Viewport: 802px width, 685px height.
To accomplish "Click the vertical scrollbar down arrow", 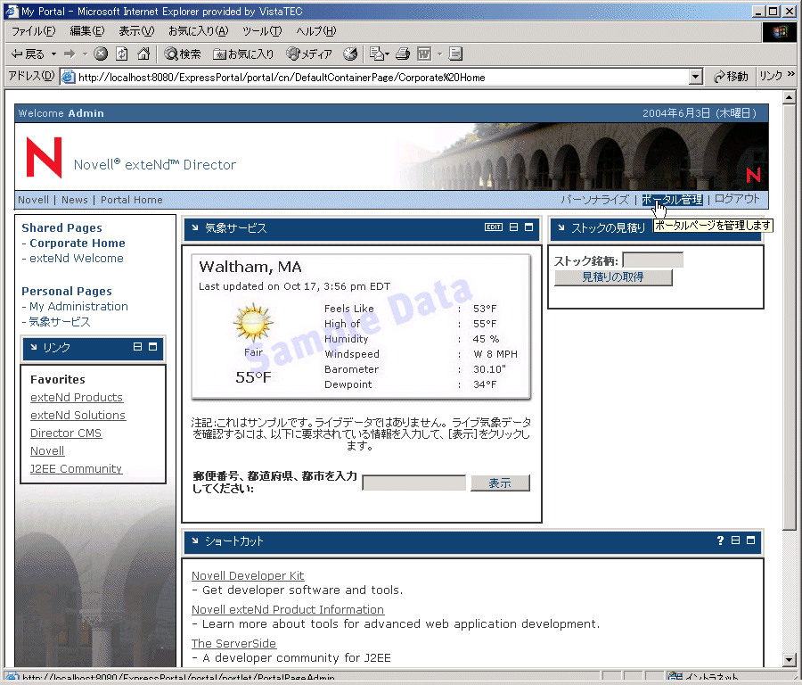I will [x=790, y=660].
